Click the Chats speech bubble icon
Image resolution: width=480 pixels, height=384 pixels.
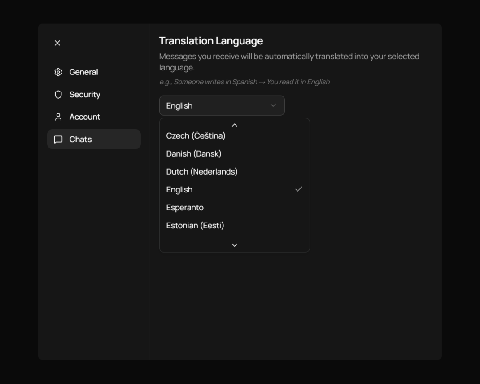pyautogui.click(x=57, y=139)
